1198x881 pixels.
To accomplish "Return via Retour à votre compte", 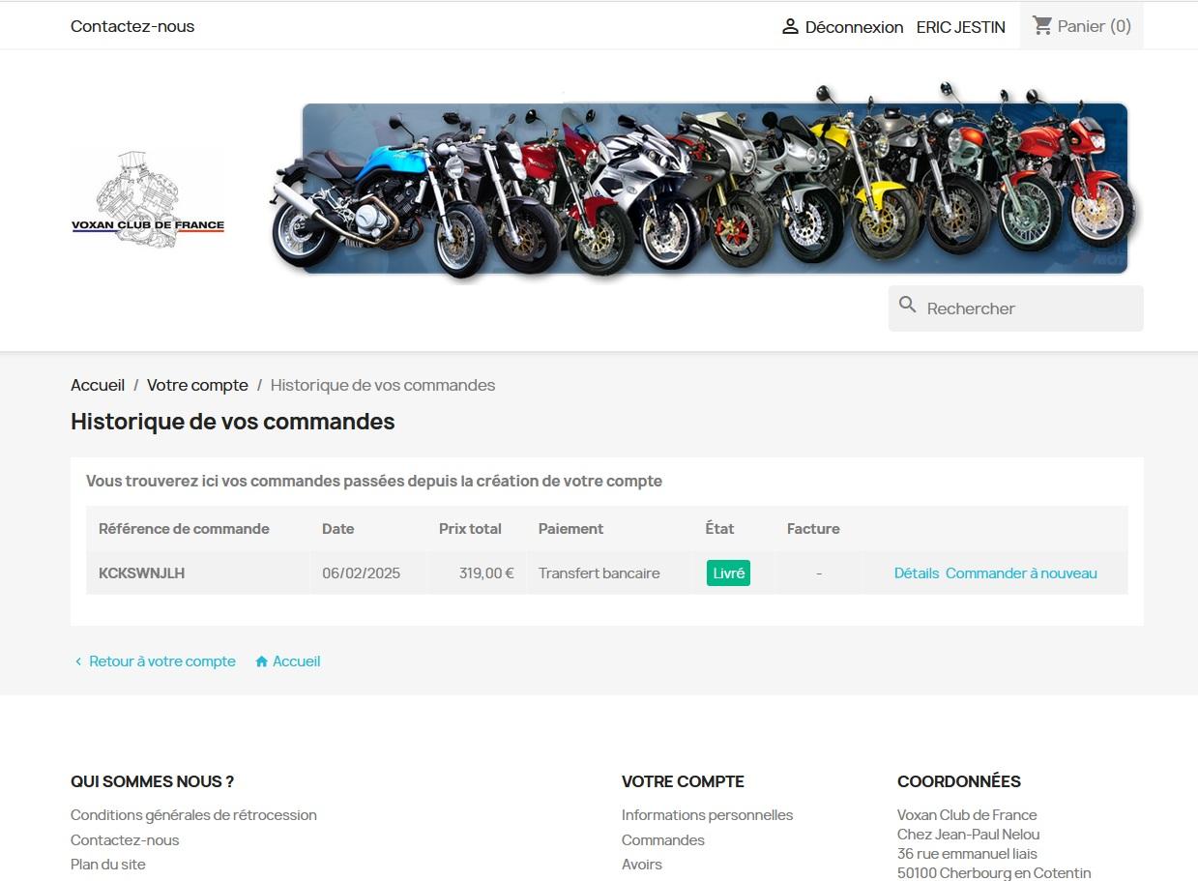I will 161,661.
